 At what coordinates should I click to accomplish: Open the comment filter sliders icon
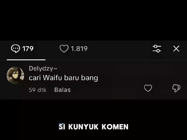coord(157,49)
